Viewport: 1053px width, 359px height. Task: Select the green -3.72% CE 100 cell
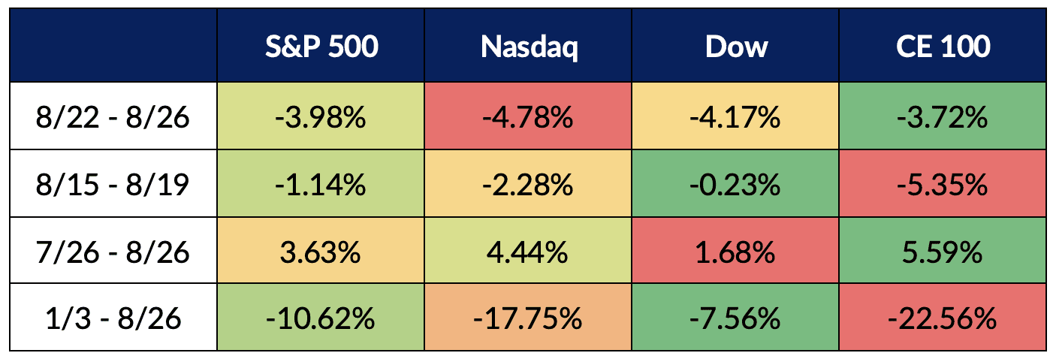943,115
